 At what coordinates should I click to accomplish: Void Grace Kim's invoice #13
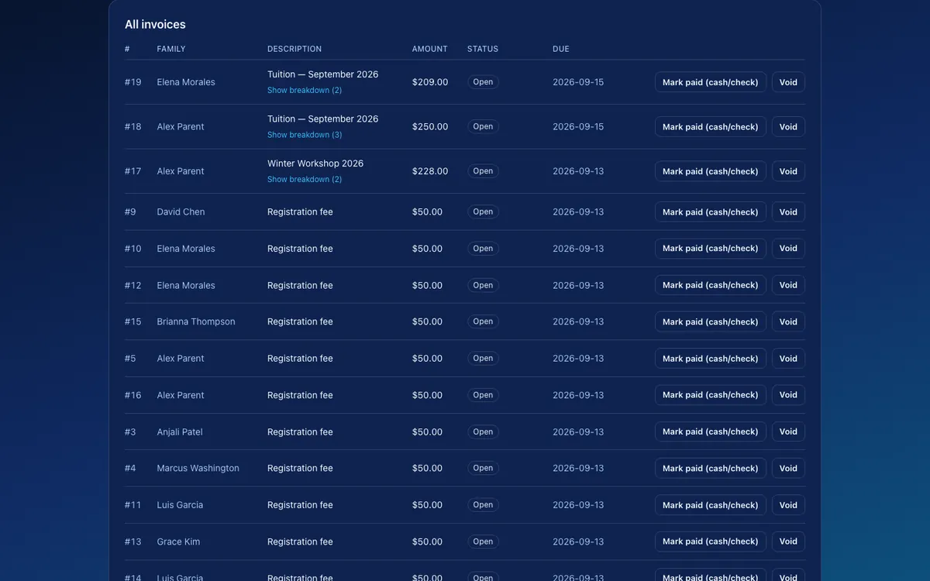tap(788, 541)
